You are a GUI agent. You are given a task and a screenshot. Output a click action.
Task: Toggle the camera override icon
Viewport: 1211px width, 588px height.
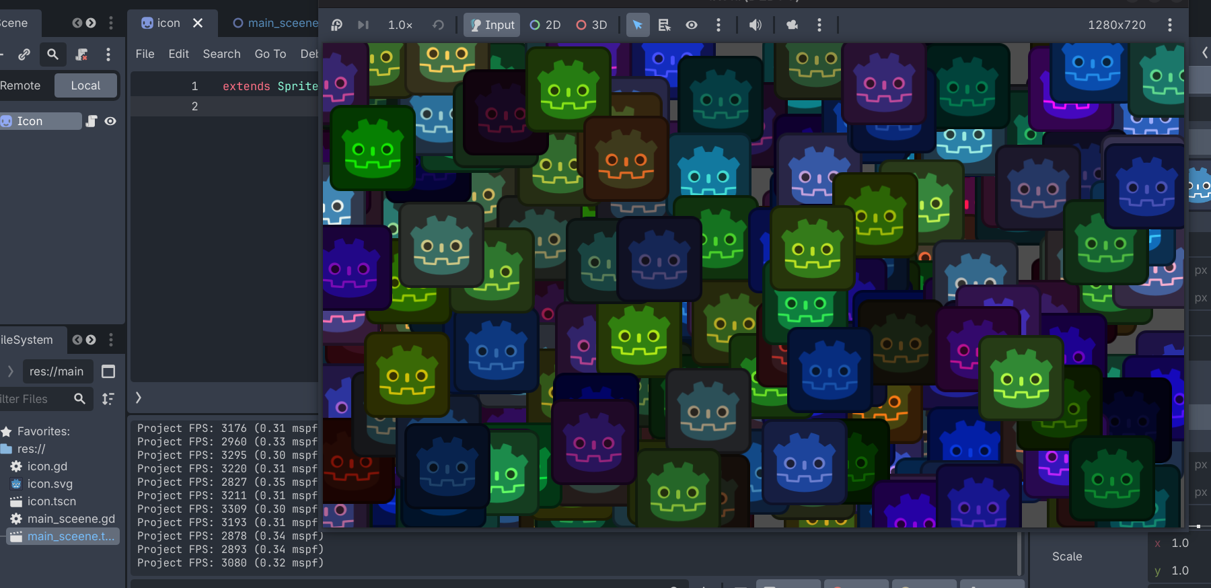click(792, 25)
